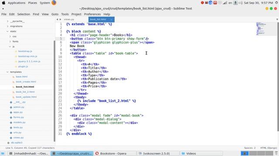Click the show desktop icon in taskbar
The width and height of the screenshot is (279, 156).
pyautogui.click(x=3, y=153)
